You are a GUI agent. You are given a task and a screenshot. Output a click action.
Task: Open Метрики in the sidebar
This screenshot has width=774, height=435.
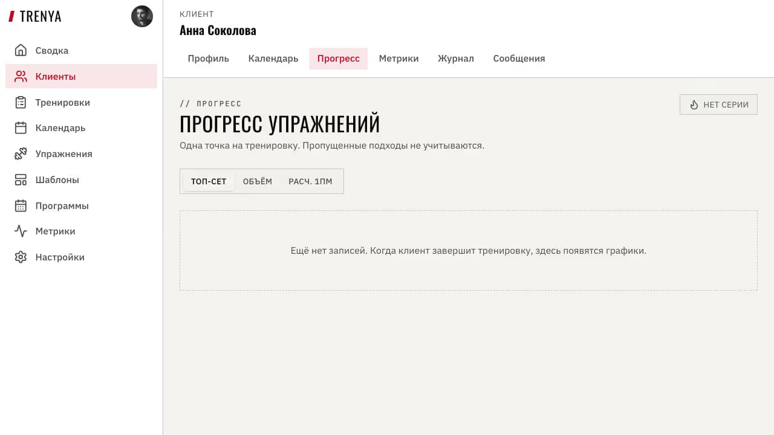pyautogui.click(x=81, y=231)
